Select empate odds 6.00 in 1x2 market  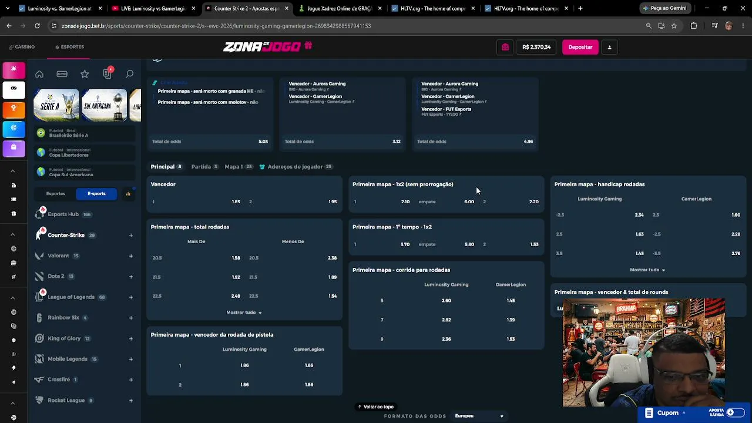coord(446,202)
